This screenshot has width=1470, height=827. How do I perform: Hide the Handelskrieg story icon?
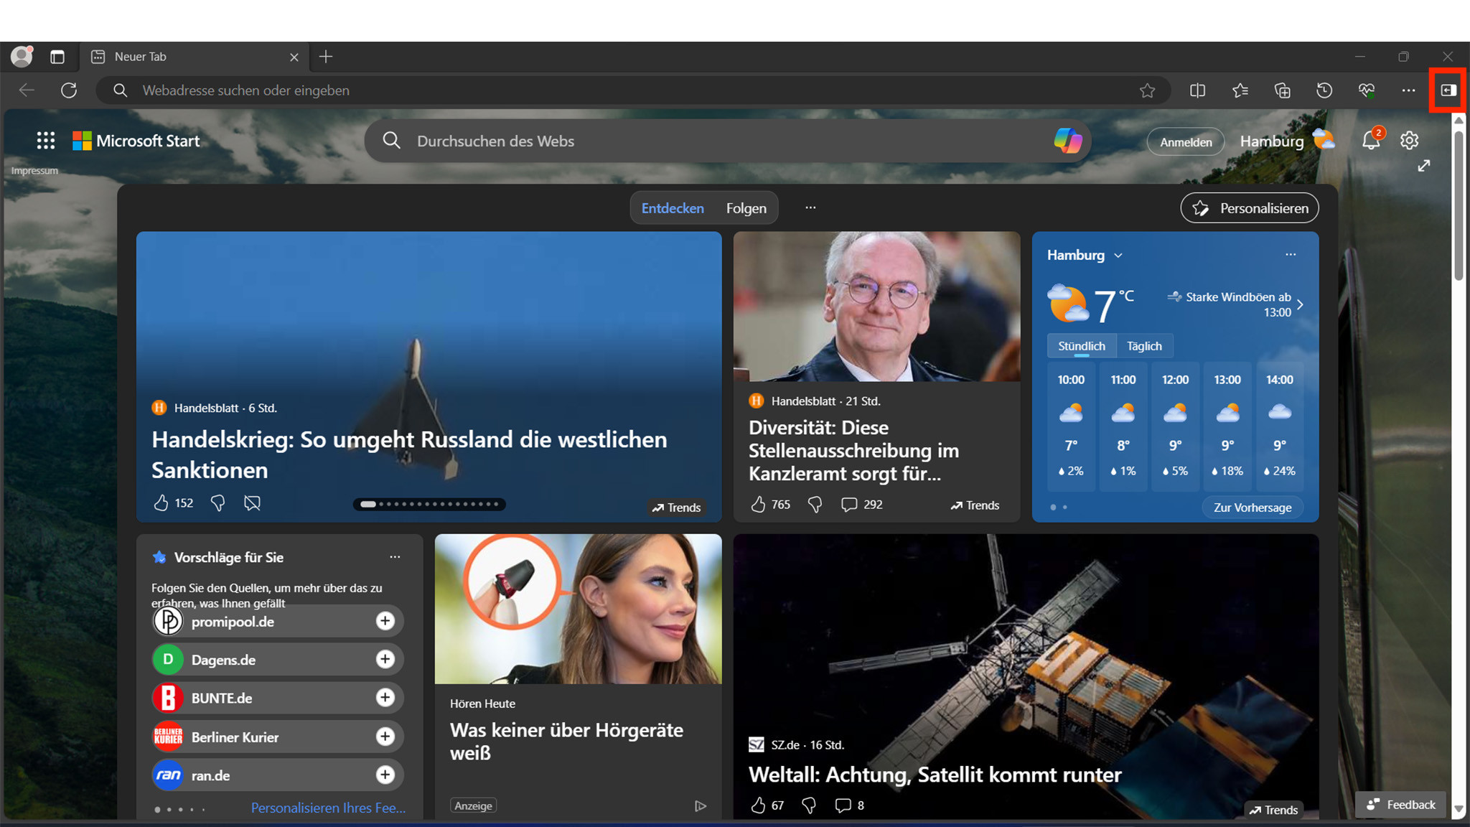(252, 503)
